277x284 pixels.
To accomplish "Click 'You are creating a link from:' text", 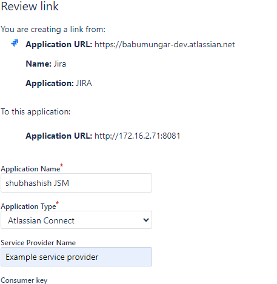I will (53, 30).
